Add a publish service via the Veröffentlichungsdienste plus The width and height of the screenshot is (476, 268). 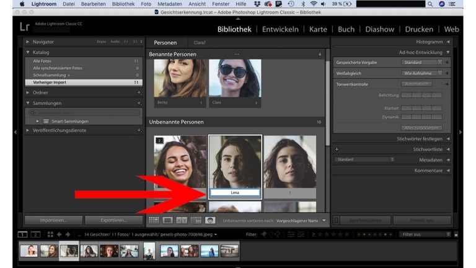139,130
